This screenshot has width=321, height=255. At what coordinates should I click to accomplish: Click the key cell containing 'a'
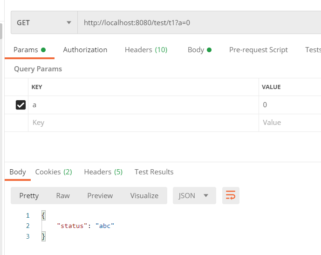click(x=143, y=105)
